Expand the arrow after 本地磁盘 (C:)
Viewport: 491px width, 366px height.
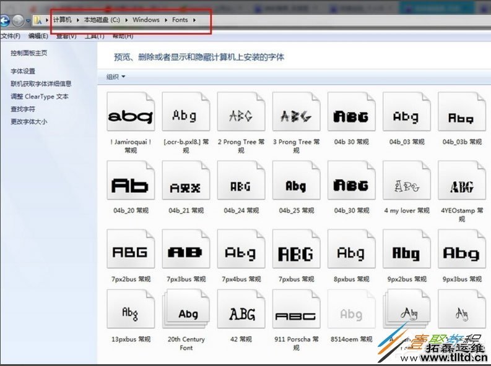coord(126,20)
